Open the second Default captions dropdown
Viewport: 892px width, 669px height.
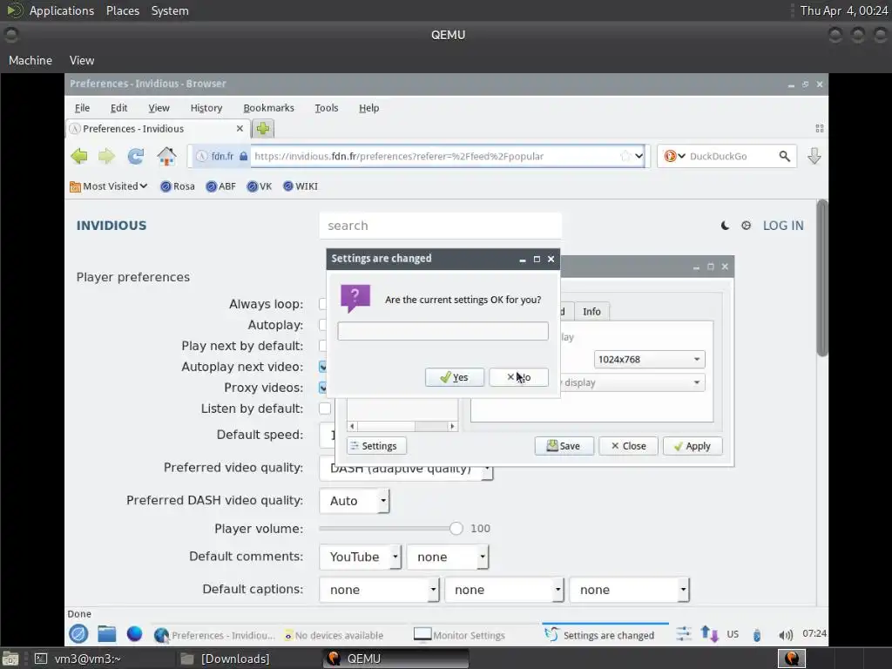point(504,590)
